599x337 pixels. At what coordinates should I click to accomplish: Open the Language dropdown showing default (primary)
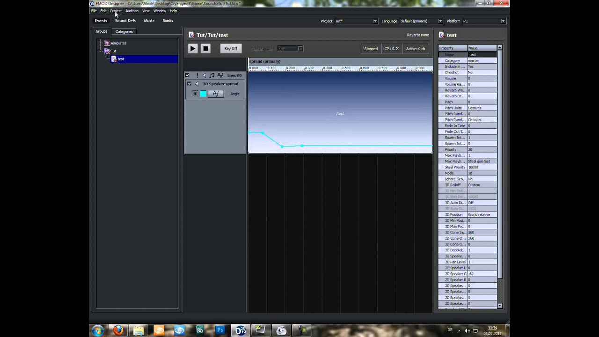click(x=421, y=21)
